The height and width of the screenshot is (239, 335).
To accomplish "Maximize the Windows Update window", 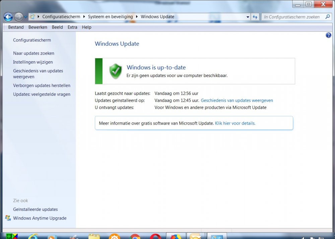I will (x=309, y=4).
